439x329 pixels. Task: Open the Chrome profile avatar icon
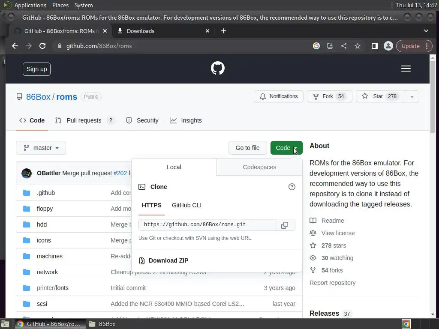tap(388, 46)
